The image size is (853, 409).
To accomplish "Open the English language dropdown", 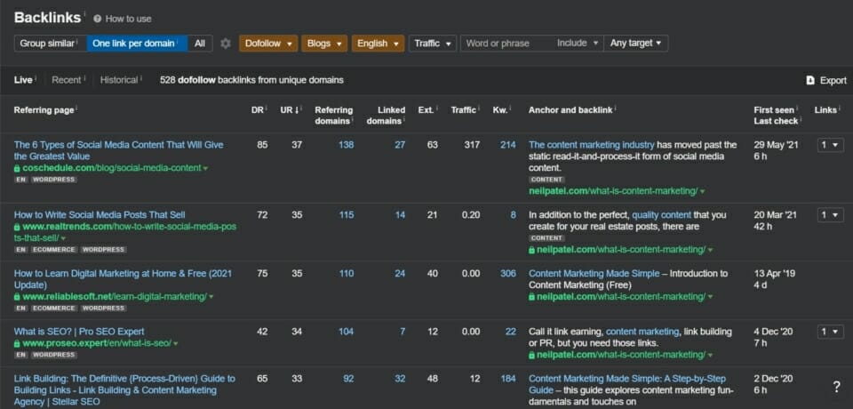I will tap(379, 44).
